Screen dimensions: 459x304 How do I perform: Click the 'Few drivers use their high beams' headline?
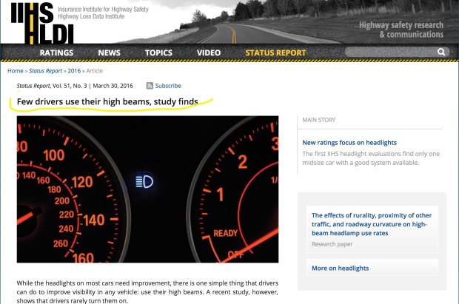pos(107,101)
